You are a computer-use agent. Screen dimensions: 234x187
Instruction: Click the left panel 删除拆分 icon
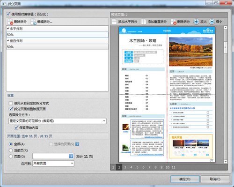tap(10, 22)
